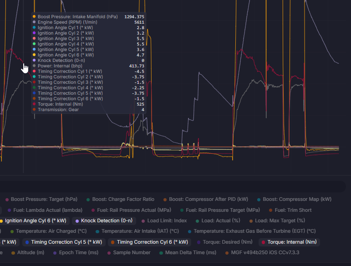Screen dimensions: 351x266
Task: Click Timing Correction Cyl 6 color dot
Action: click(113, 242)
